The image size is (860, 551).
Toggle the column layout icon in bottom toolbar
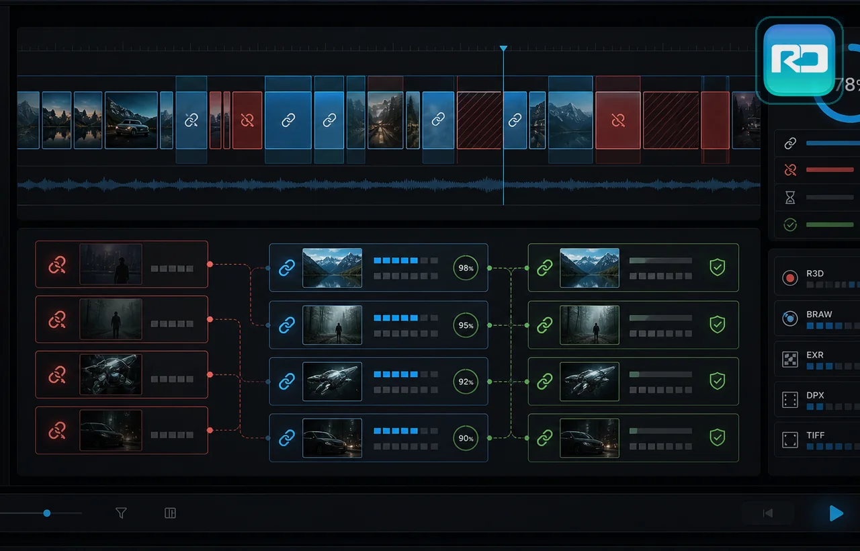tap(170, 513)
